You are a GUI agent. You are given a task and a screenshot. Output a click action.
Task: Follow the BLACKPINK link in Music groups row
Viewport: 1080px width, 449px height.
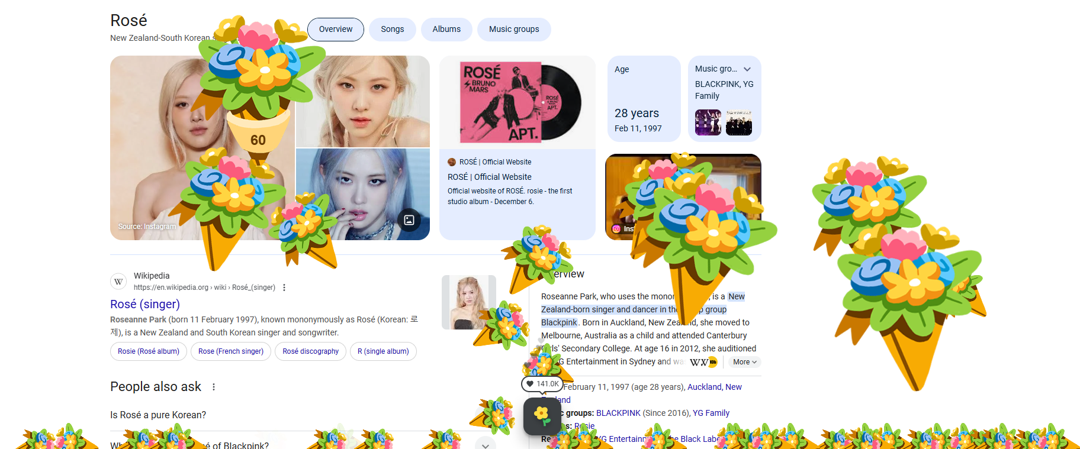[618, 413]
